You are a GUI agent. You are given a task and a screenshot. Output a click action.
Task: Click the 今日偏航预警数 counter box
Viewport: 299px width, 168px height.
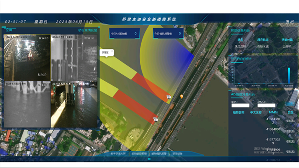point(168,34)
